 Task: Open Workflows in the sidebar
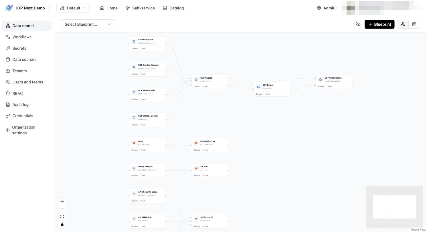[27, 37]
